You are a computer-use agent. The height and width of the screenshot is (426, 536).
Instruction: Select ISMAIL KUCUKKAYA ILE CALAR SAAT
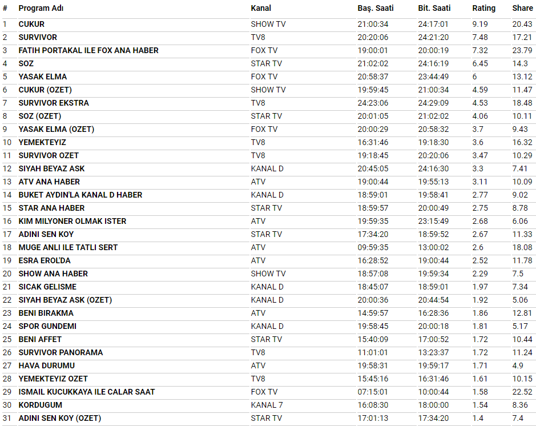(x=87, y=392)
